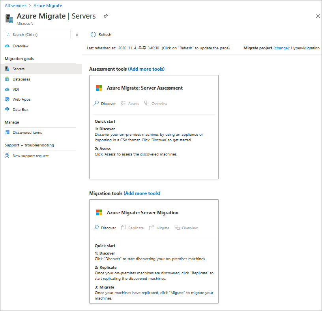Image resolution: width=322 pixels, height=311 pixels.
Task: Select Servers under Migration goals
Action: pyautogui.click(x=41, y=69)
